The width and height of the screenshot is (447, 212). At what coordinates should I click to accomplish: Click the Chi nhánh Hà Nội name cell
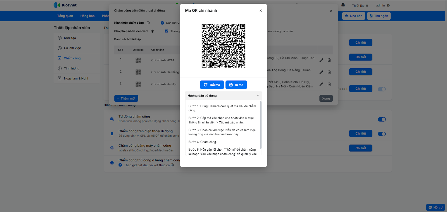coord(164,84)
